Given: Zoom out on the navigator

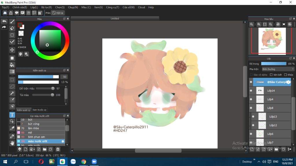Looking at the screenshot, I should (x=271, y=24).
